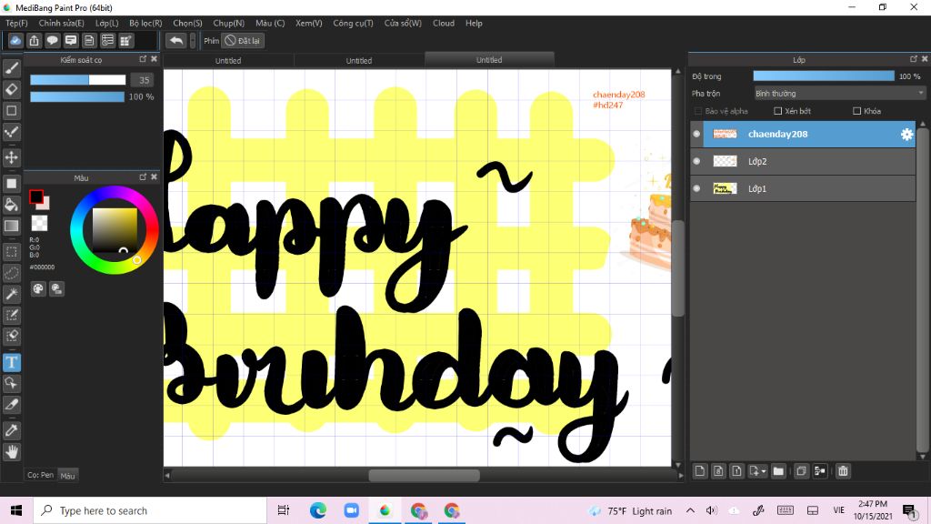Click the black foreground color swatch
The width and height of the screenshot is (931, 524).
pyautogui.click(x=36, y=196)
